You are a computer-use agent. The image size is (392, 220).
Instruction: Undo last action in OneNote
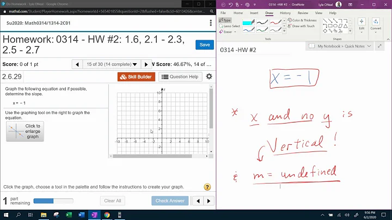pos(230,4)
